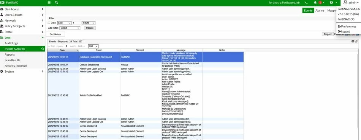Open the admin user dropdown arrow
361x140 pixels.
click(358, 3)
